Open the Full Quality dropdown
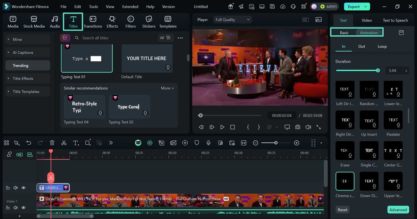 coord(233,20)
